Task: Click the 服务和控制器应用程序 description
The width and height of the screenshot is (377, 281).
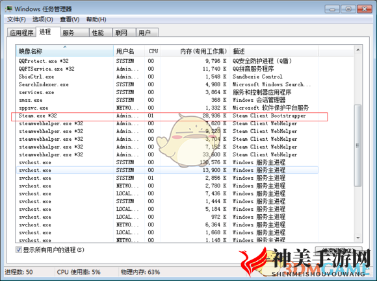Action: pyautogui.click(x=262, y=92)
